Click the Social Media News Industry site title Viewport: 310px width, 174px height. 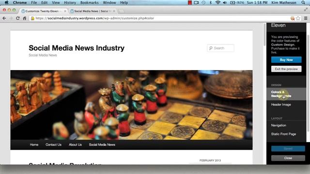pyautogui.click(x=77, y=48)
